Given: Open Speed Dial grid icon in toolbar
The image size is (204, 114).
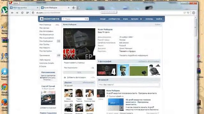Looking at the screenshot, I should (28, 13).
